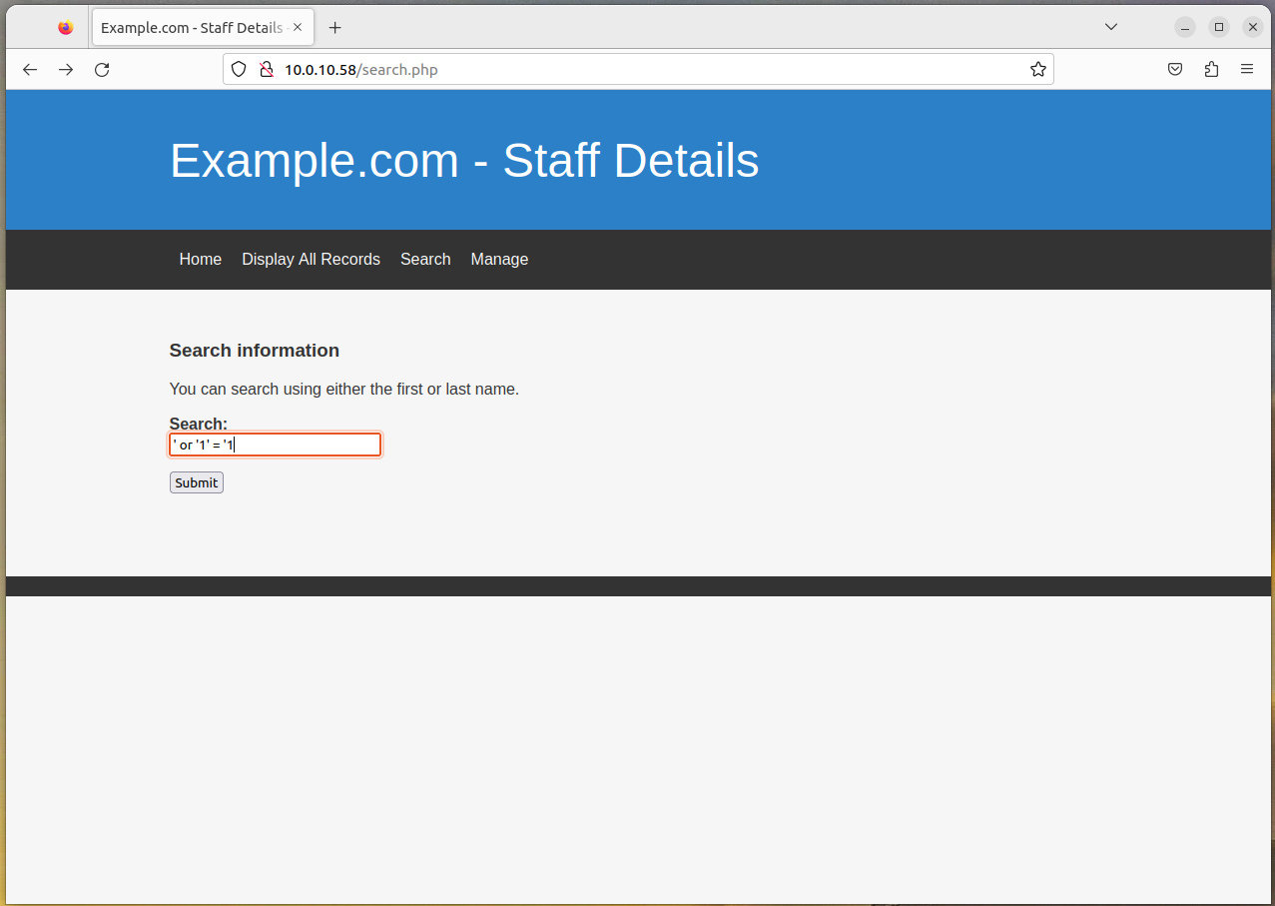Click the insecure connection padlock icon
Image resolution: width=1275 pixels, height=906 pixels.
266,70
